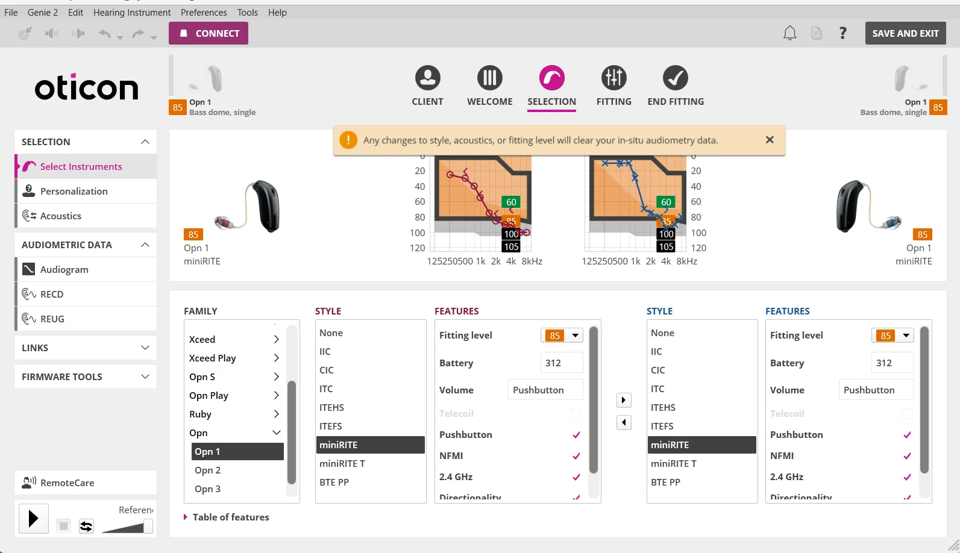
Task: Click the swap arrows icon near playback
Action: 86,526
